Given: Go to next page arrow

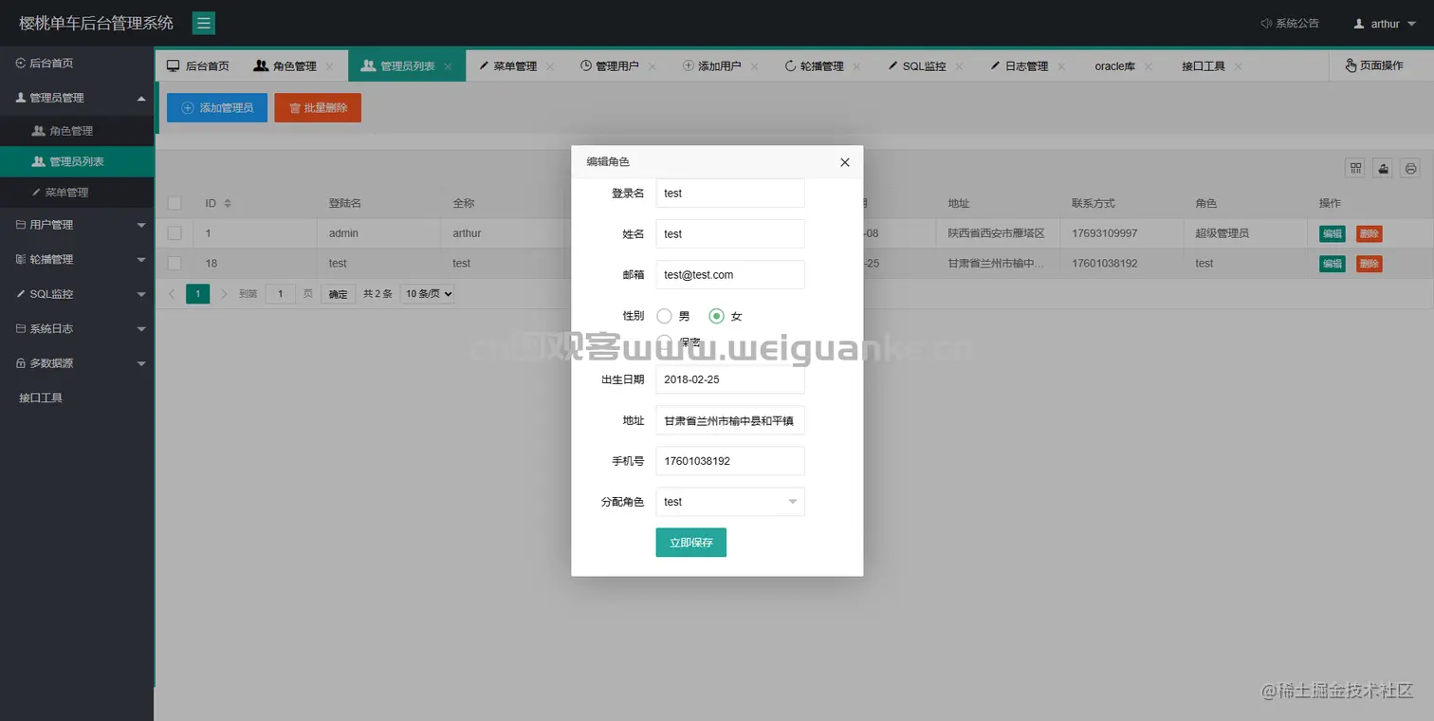Looking at the screenshot, I should tap(224, 294).
